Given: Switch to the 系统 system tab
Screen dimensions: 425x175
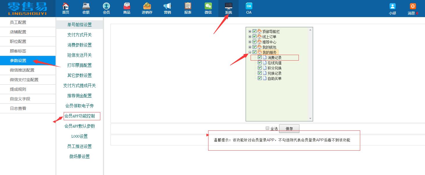Looking at the screenshot, I should point(228,8).
